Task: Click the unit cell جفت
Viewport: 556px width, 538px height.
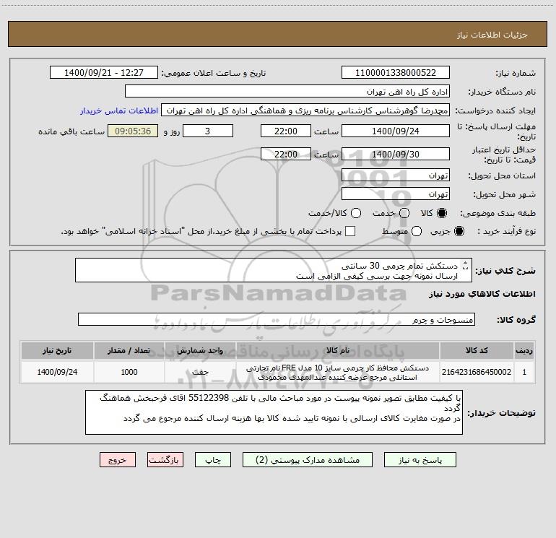Action: (200, 372)
